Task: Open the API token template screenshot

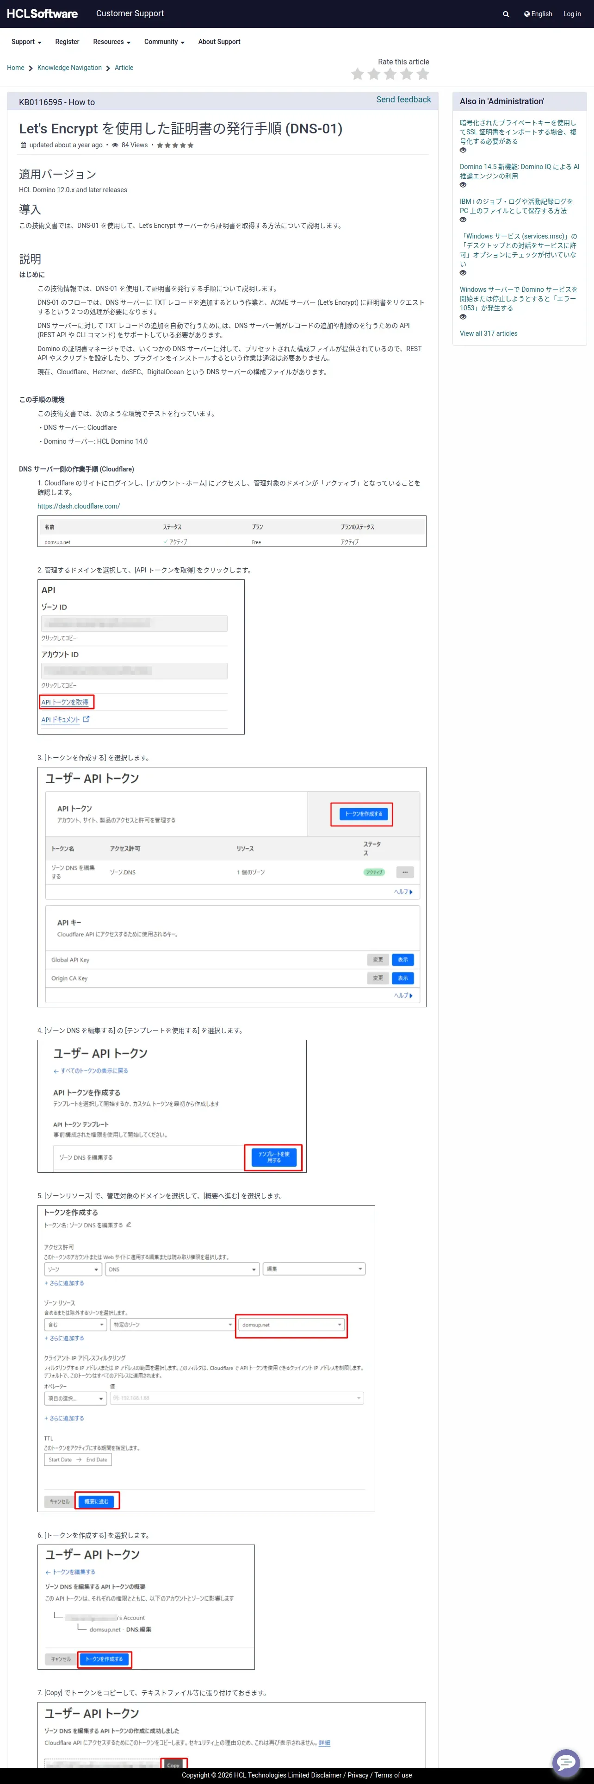Action: tap(172, 1107)
